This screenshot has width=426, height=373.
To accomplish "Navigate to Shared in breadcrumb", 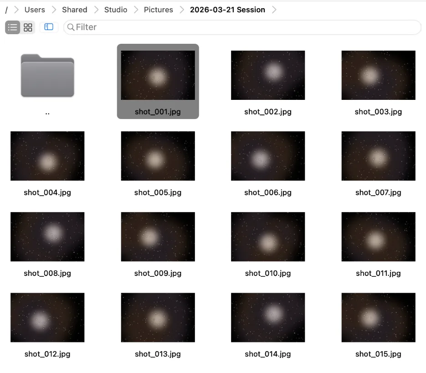I will click(74, 10).
